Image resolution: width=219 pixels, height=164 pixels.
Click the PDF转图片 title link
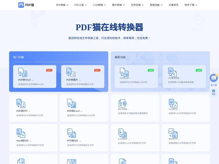74,80
